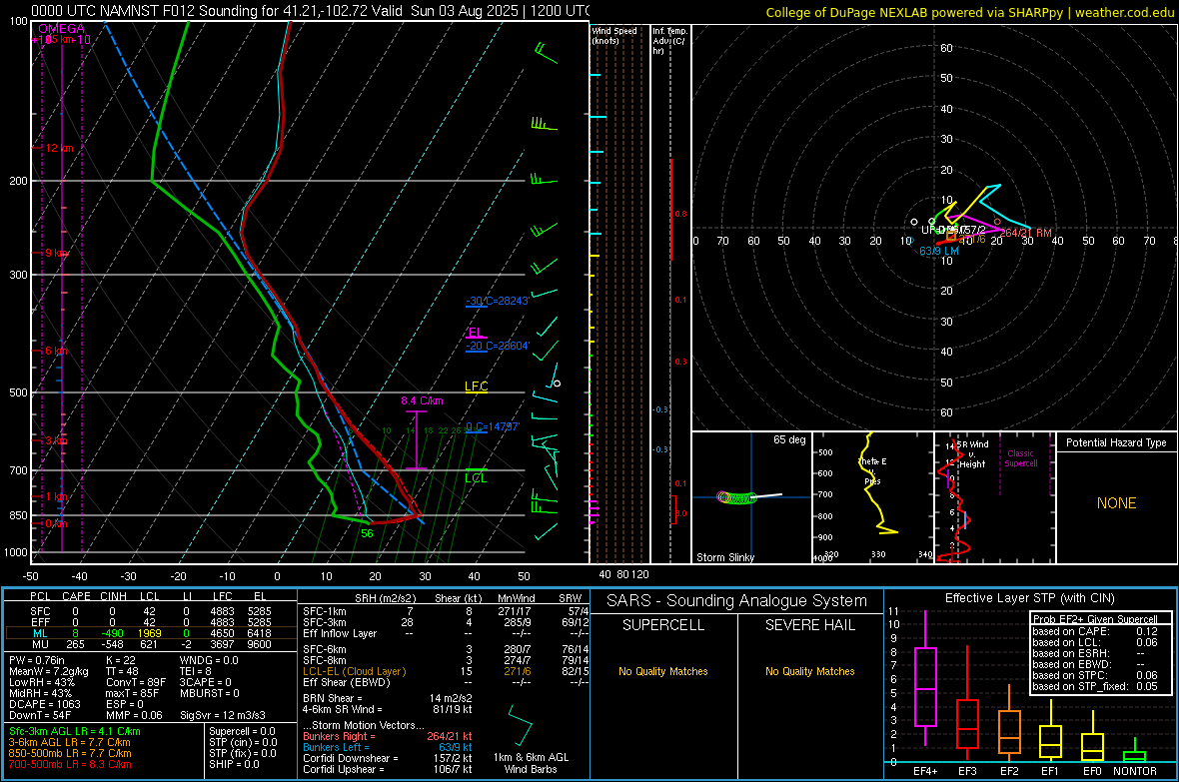Select 700-500mb LR = 8.3 C/km
Image resolution: width=1179 pixels, height=782 pixels.
pos(70,764)
